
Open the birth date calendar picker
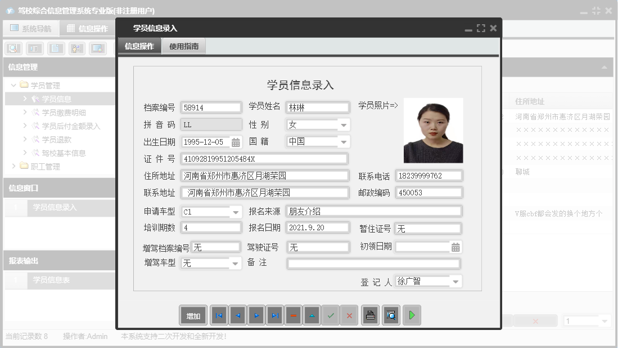click(236, 141)
